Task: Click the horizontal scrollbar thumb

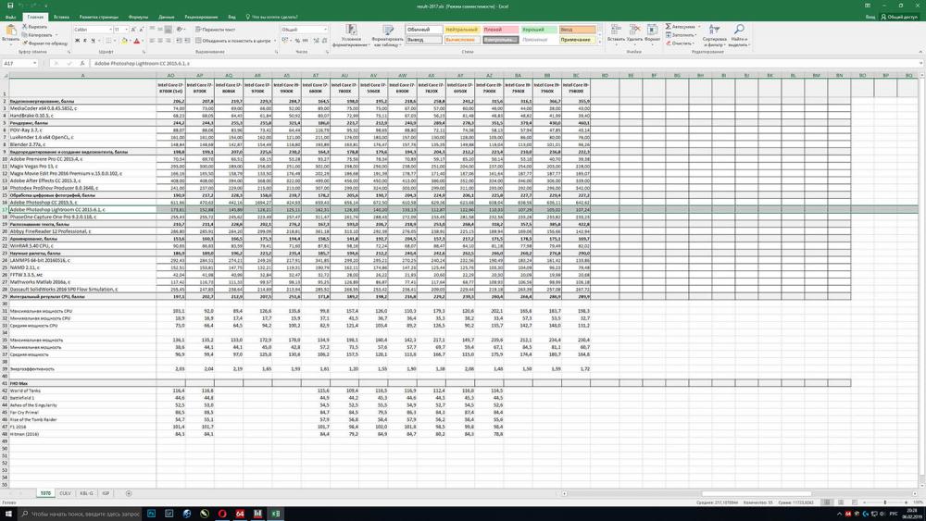Action: click(x=756, y=493)
